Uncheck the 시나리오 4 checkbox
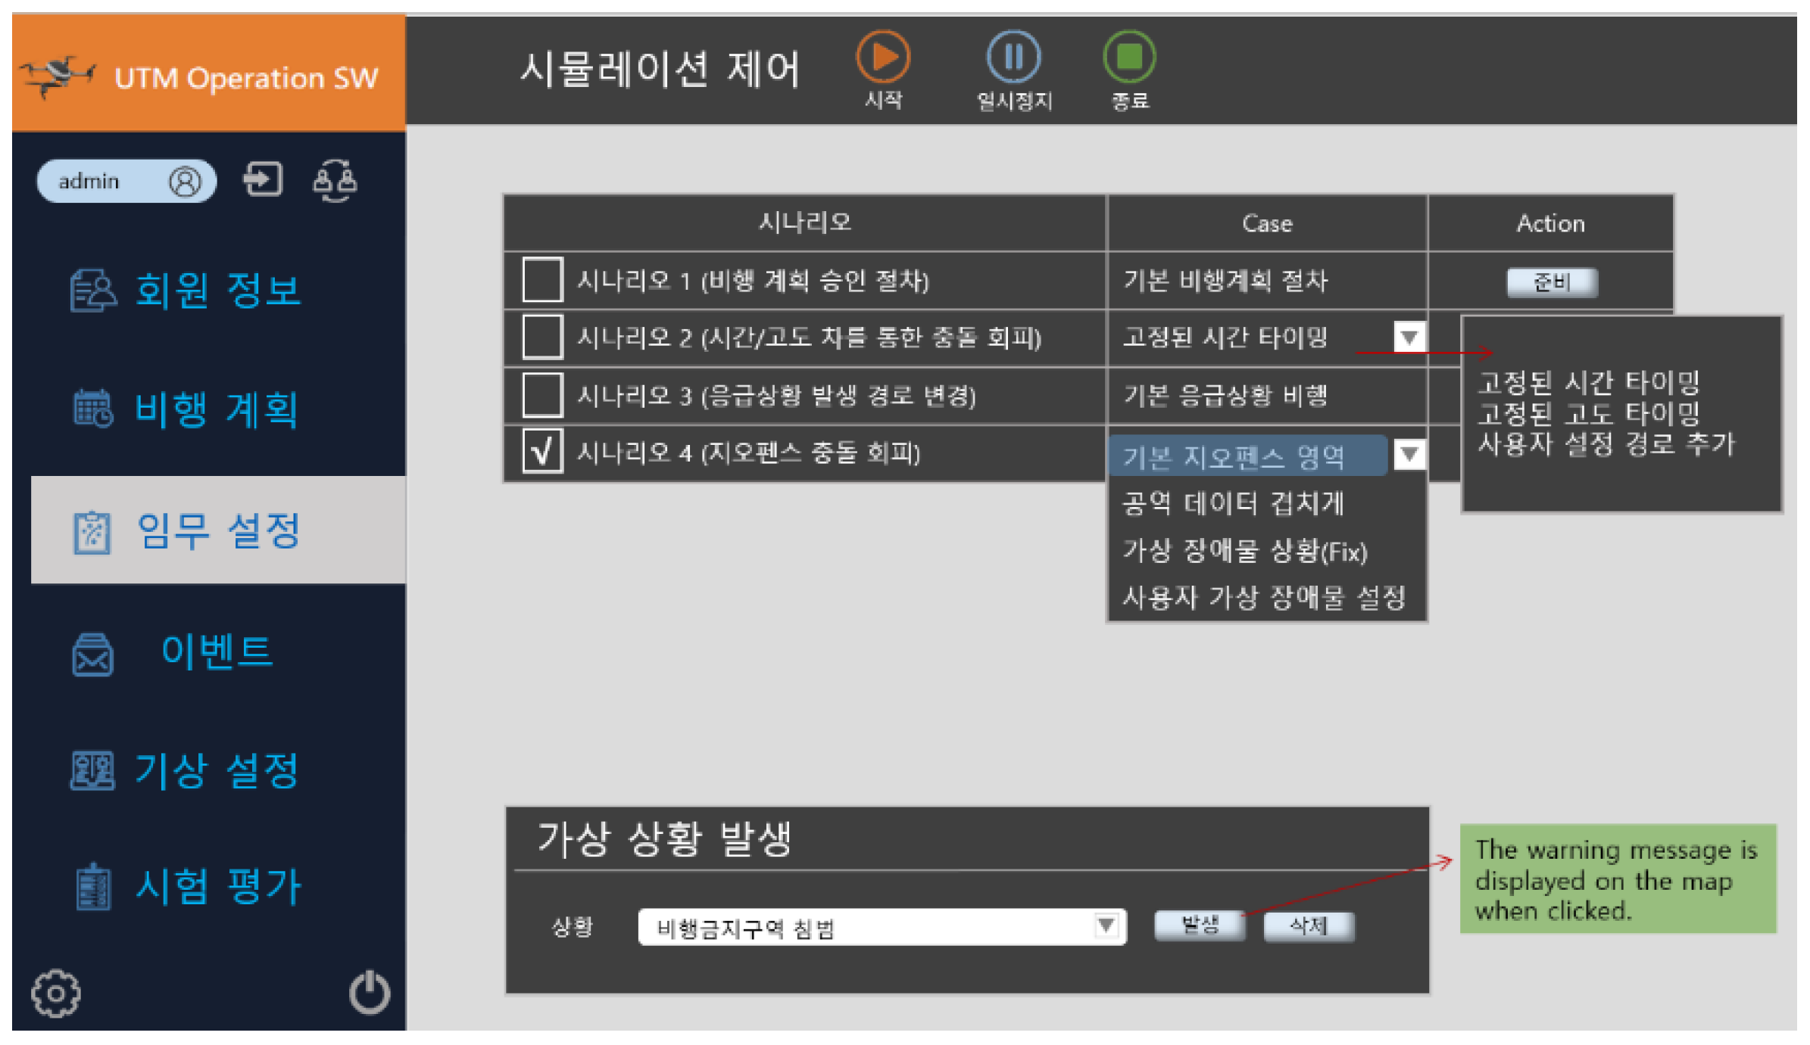The width and height of the screenshot is (1810, 1045). (x=542, y=452)
